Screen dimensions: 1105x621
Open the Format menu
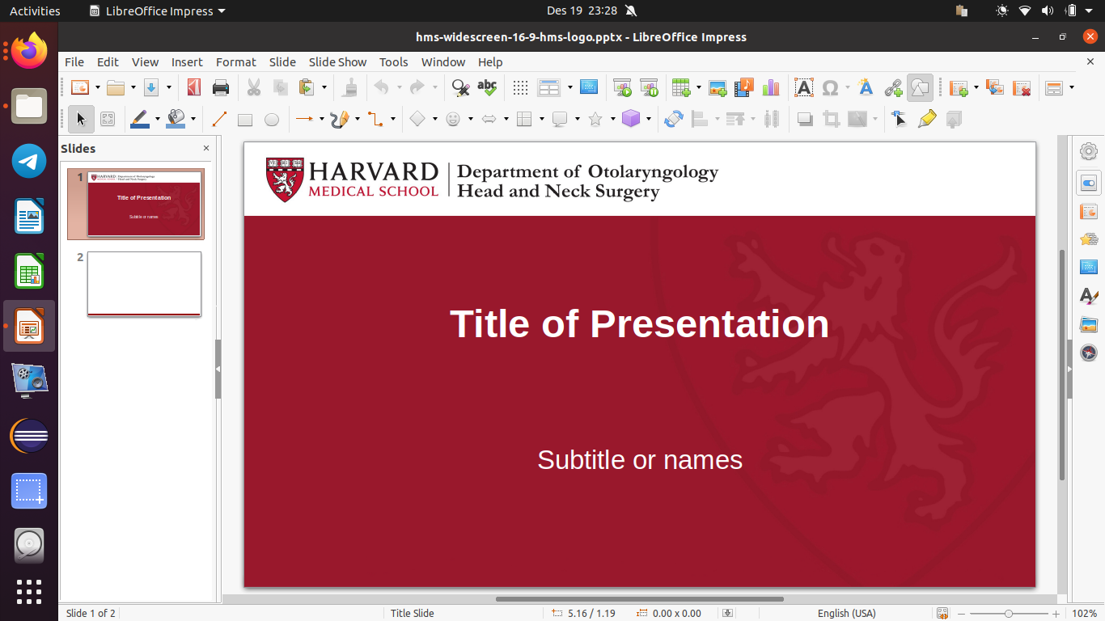click(x=236, y=61)
